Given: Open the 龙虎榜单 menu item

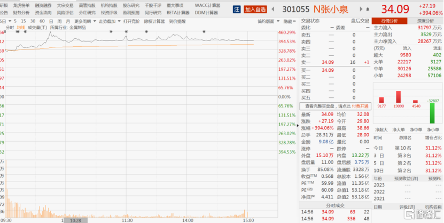Looking at the screenshot, I should point(21,5).
